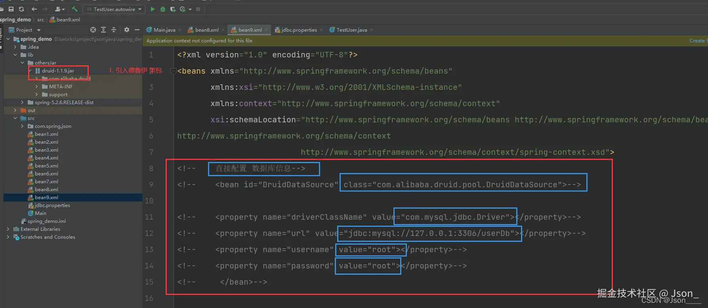This screenshot has height=308, width=708.
Task: Click spring_demo in the breadcrumb bar
Action: click(15, 19)
